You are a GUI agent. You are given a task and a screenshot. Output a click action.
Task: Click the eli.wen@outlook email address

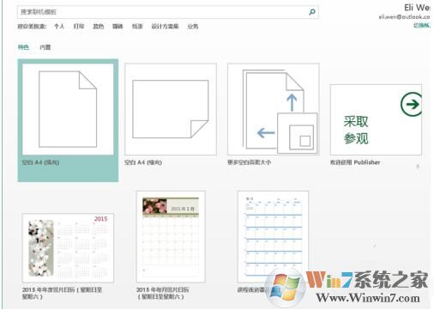pyautogui.click(x=404, y=17)
